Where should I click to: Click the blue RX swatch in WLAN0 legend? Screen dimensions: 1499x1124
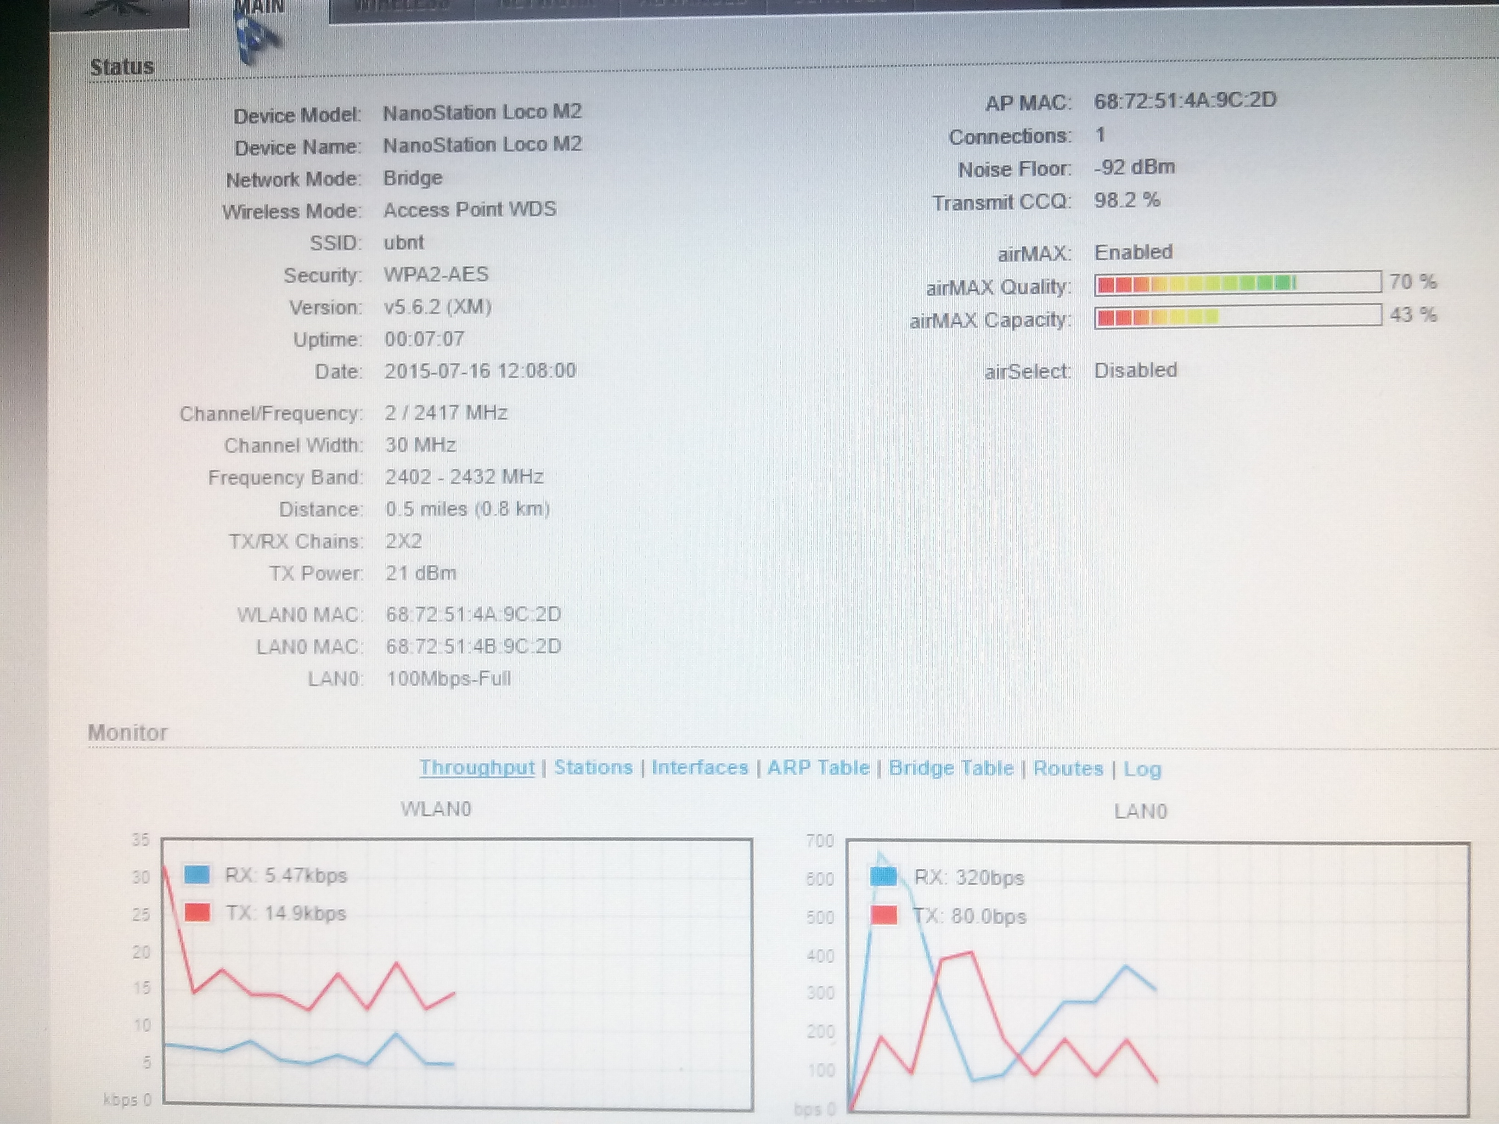tap(197, 874)
